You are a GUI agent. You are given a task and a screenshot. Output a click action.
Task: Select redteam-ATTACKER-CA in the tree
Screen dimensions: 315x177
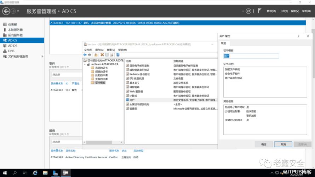[x=105, y=64]
